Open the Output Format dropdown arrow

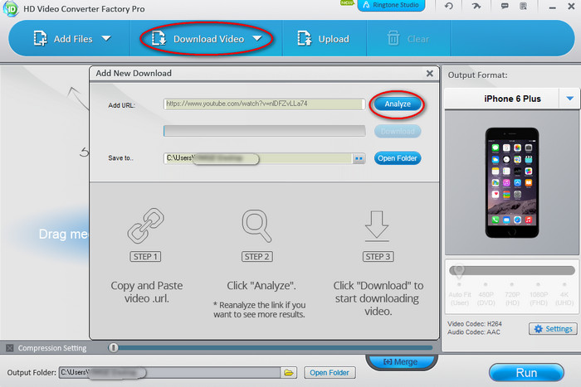(570, 99)
